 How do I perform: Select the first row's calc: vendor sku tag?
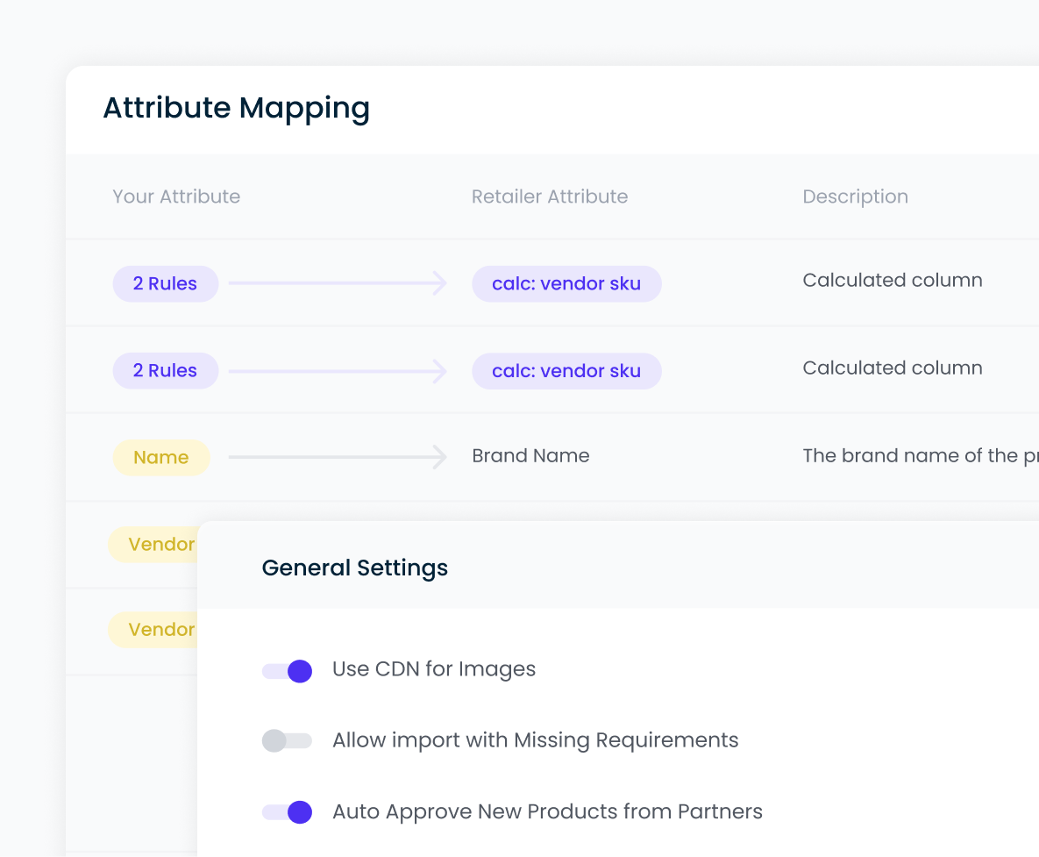point(566,284)
